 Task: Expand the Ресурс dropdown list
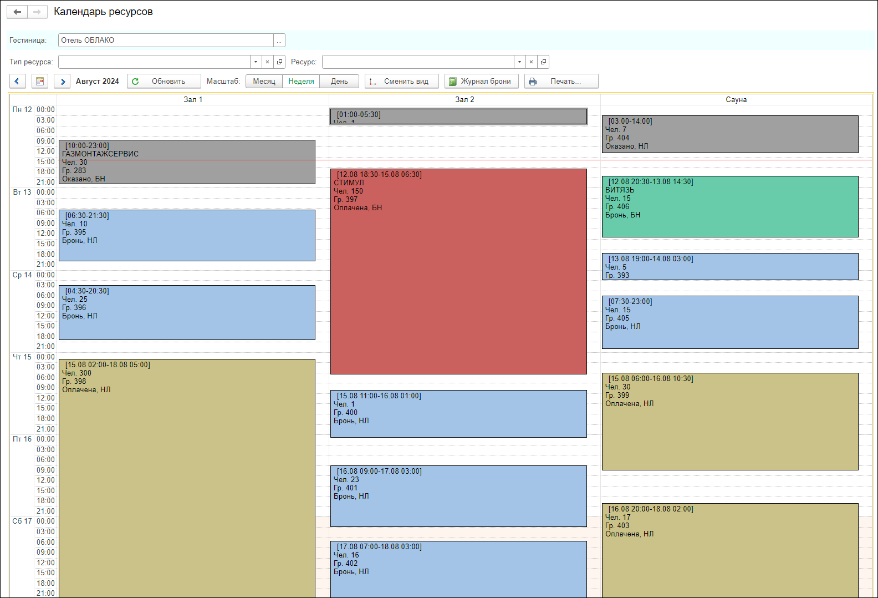519,62
